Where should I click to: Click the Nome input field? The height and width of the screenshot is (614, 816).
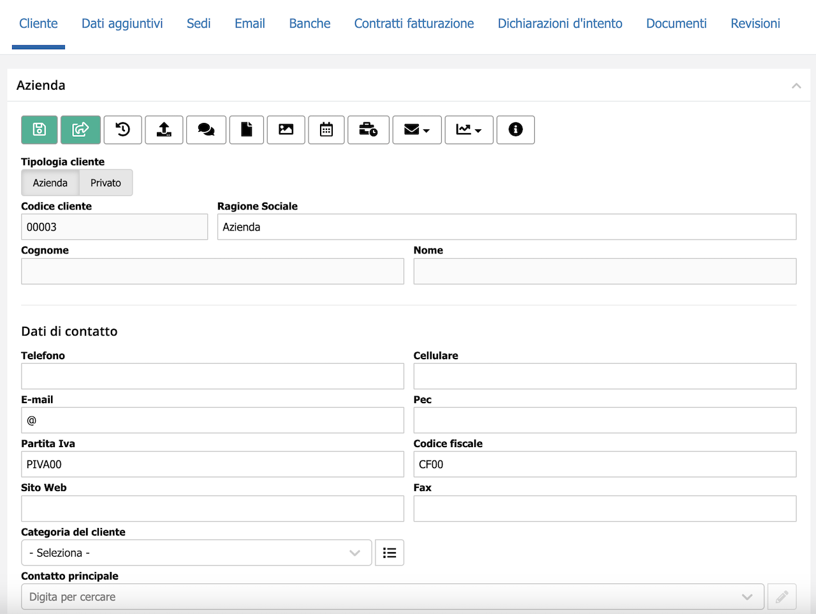(605, 271)
